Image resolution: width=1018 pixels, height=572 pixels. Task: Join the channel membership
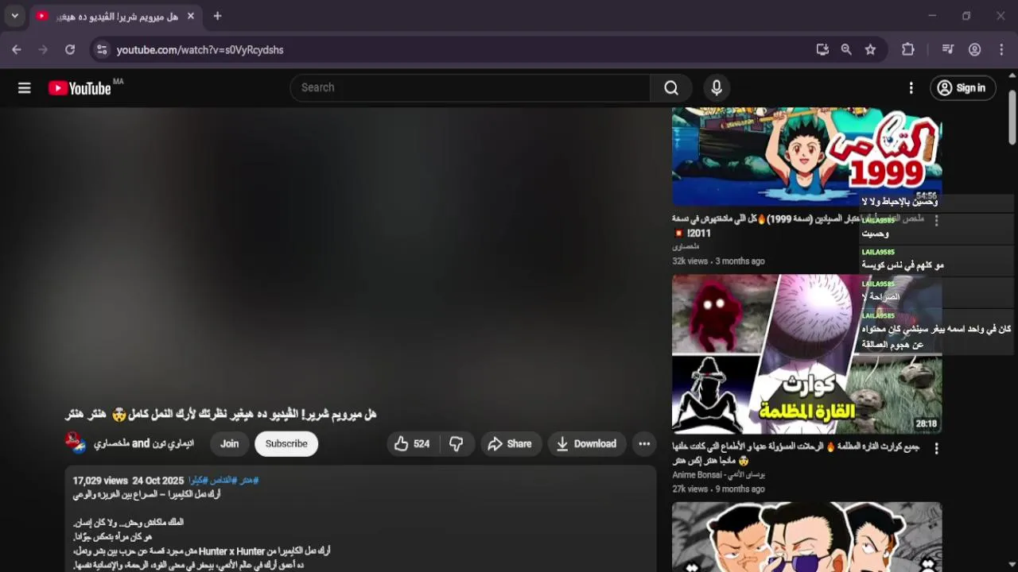coord(229,444)
